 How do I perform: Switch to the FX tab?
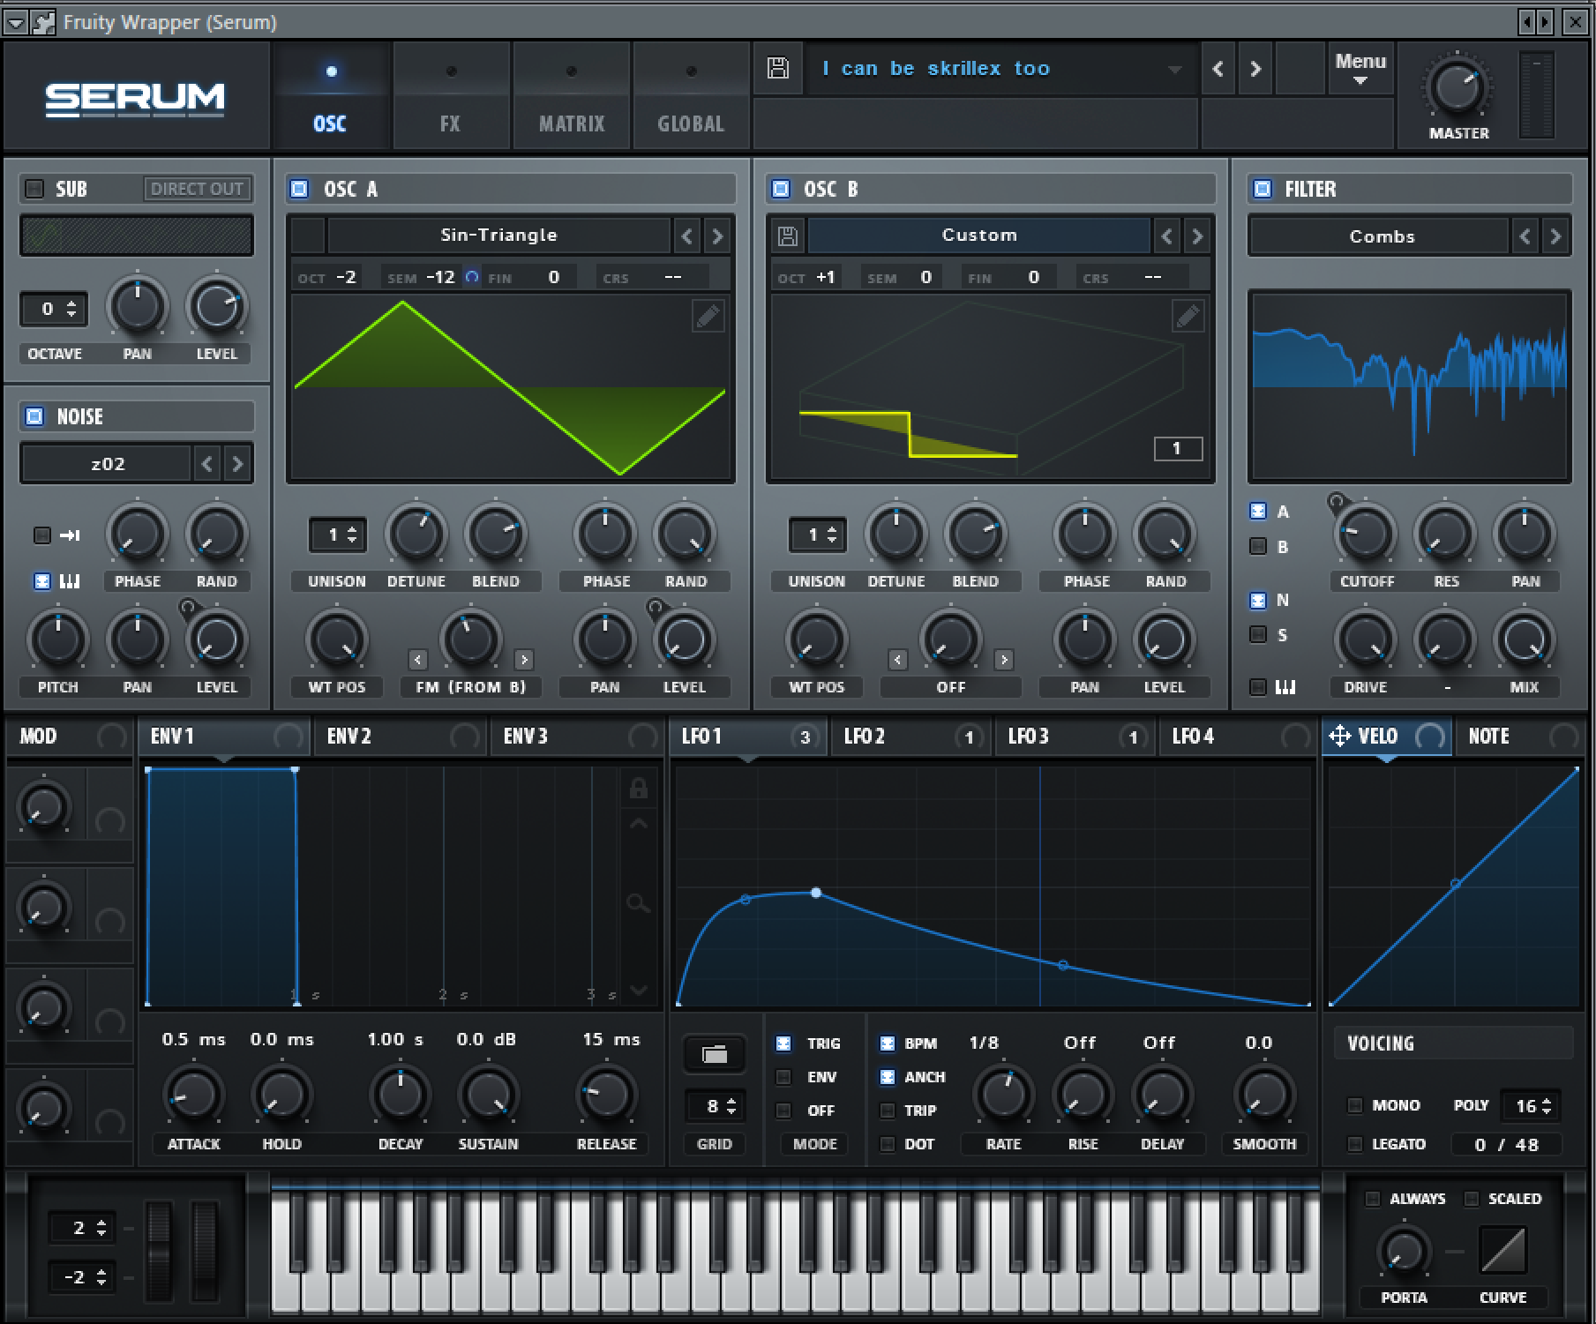(x=451, y=95)
